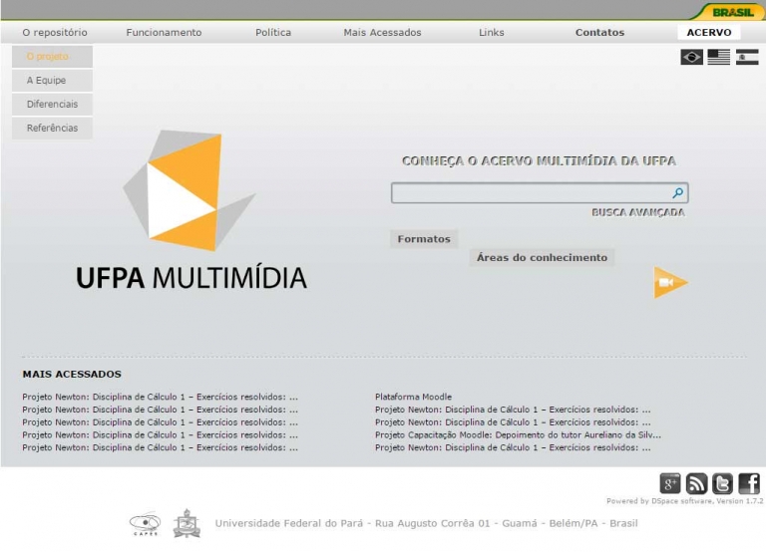Open the Google Plus social icon

(x=670, y=483)
